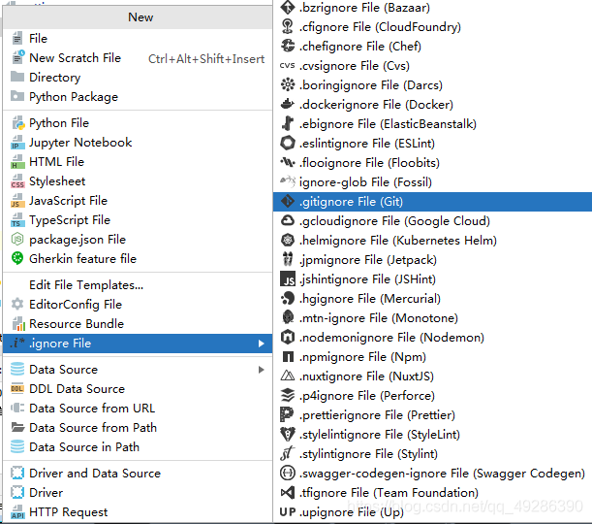Create a new File from menu
Viewport: 592px width, 524px height.
tap(138, 39)
